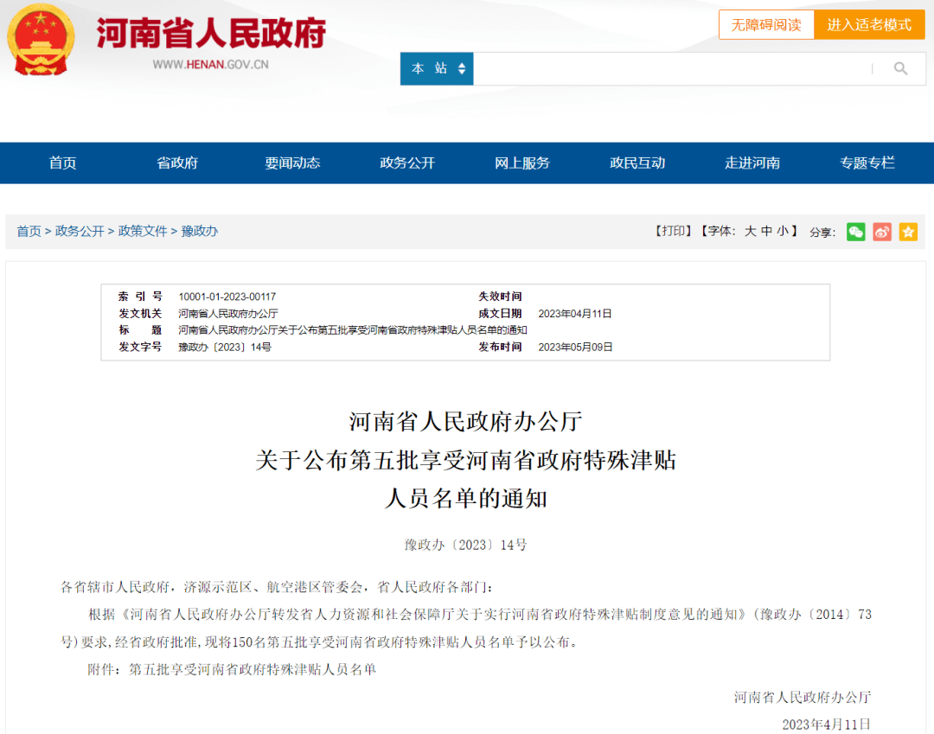Select issuing agency 河南省人民政府办公厅 in info table
The width and height of the screenshot is (934, 734).
pyautogui.click(x=228, y=314)
